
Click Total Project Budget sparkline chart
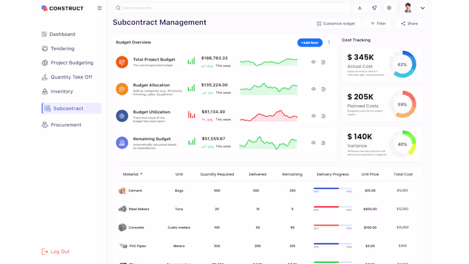[269, 62]
